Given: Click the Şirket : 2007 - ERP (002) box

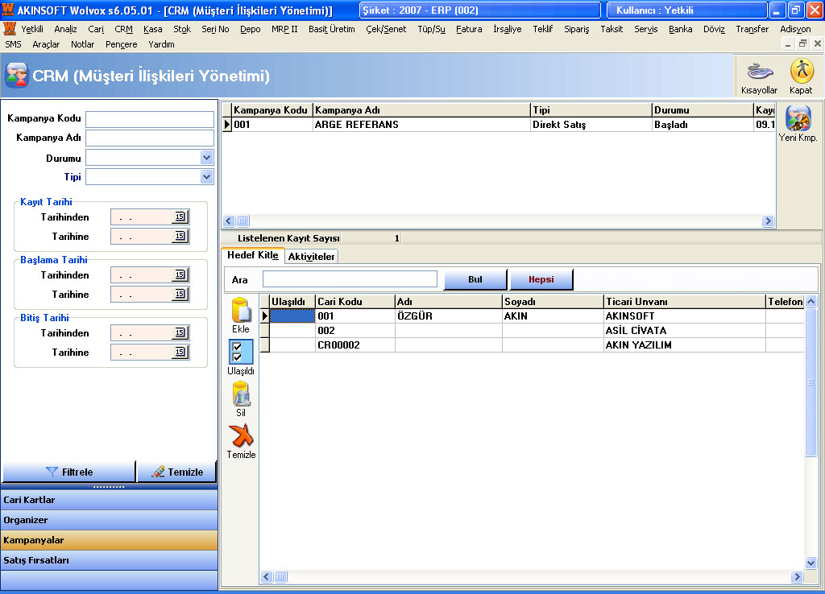Looking at the screenshot, I should click(x=480, y=10).
